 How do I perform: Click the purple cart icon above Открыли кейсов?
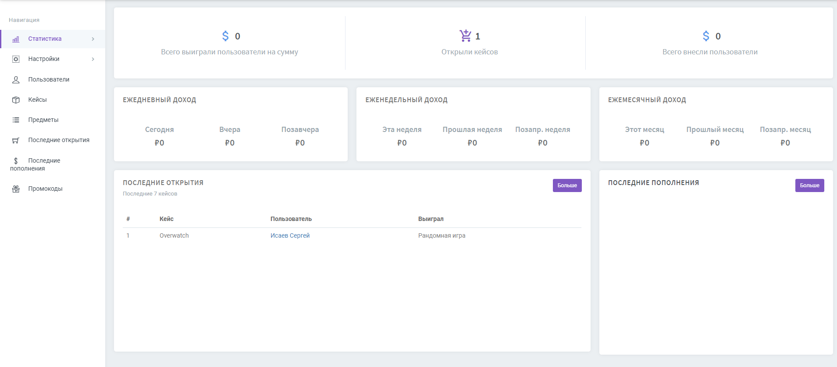[x=465, y=36]
